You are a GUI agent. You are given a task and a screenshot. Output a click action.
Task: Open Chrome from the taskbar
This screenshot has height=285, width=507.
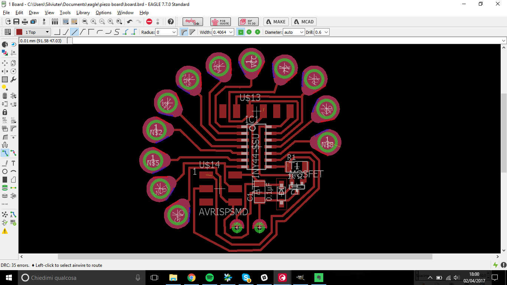coord(191,278)
